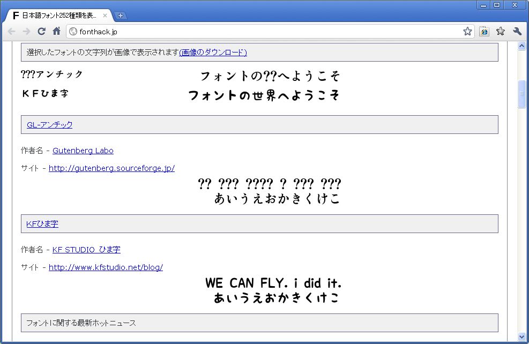
Task: Click the IE Tab extension icon
Action: pos(485,32)
